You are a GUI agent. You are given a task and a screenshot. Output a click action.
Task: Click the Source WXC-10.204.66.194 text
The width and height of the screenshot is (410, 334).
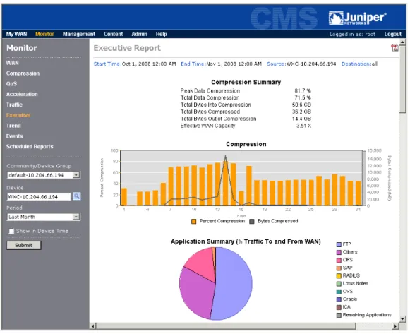301,64
